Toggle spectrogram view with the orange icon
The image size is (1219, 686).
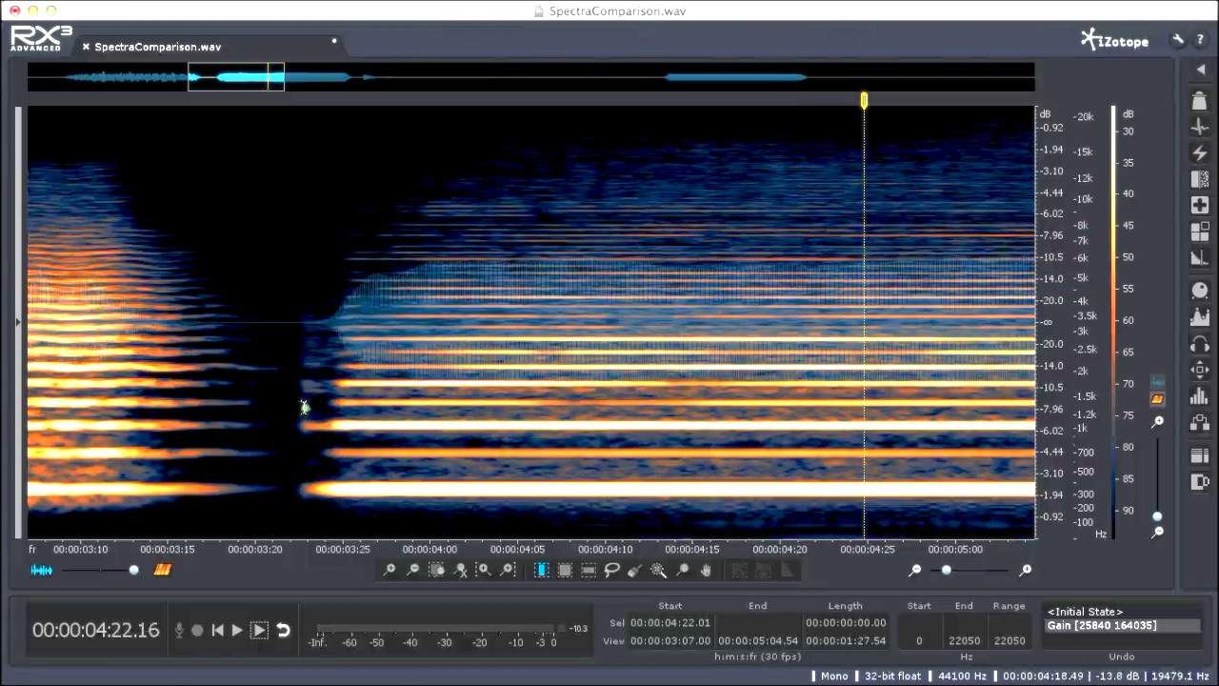pyautogui.click(x=162, y=570)
